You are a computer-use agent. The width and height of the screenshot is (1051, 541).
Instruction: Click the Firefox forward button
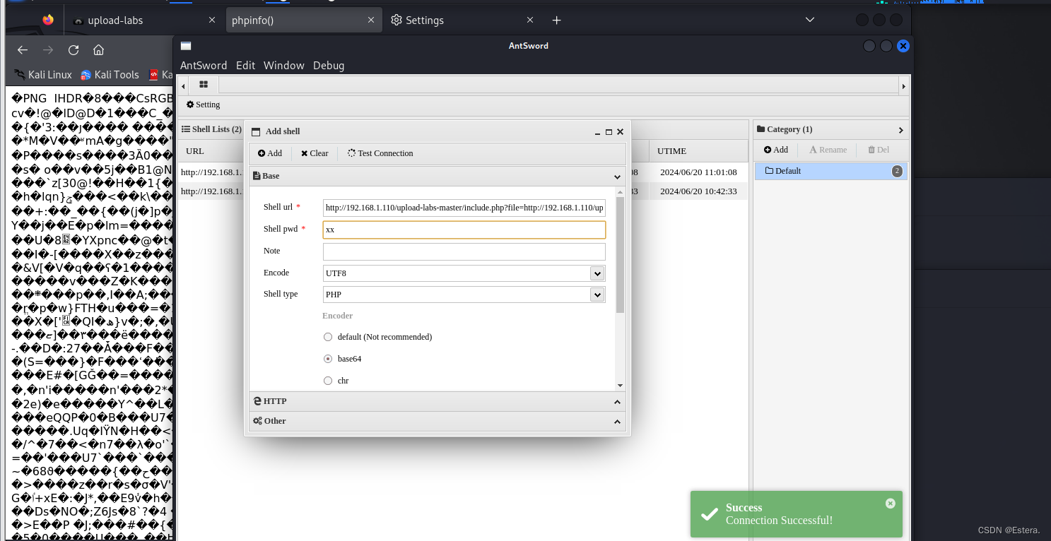[x=48, y=50]
